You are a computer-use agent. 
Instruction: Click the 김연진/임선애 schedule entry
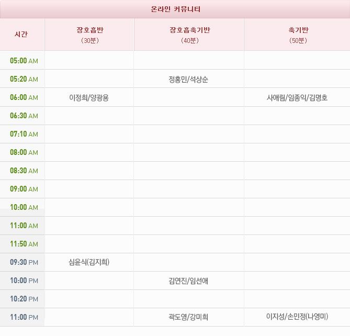pos(189,281)
